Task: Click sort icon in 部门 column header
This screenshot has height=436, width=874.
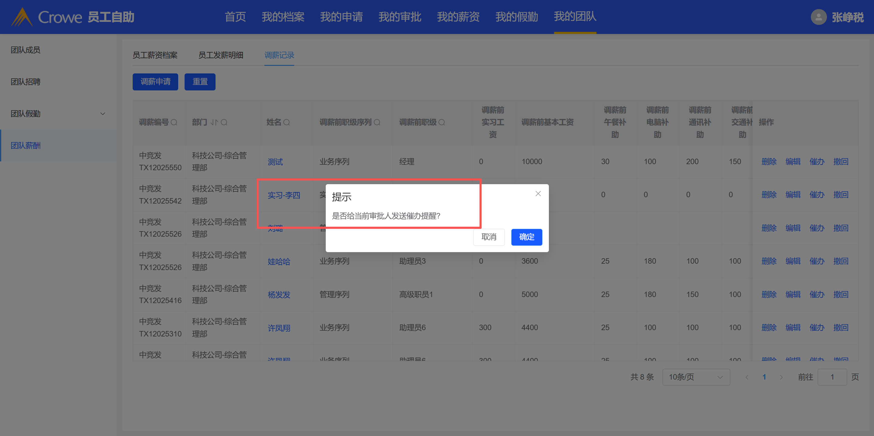Action: 214,122
